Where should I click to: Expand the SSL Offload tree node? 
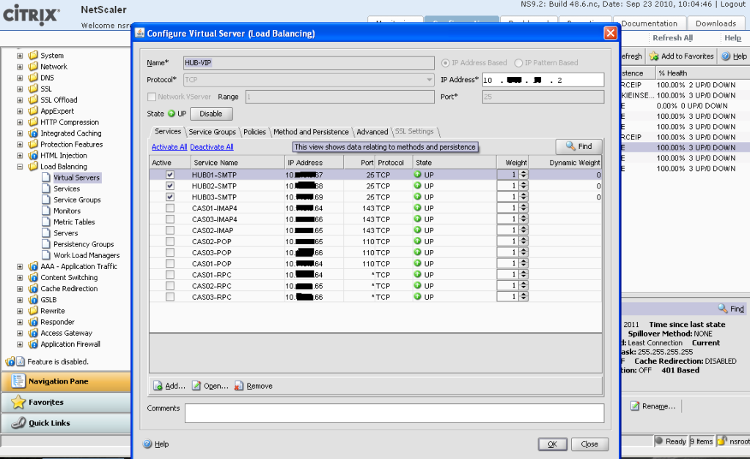point(20,100)
